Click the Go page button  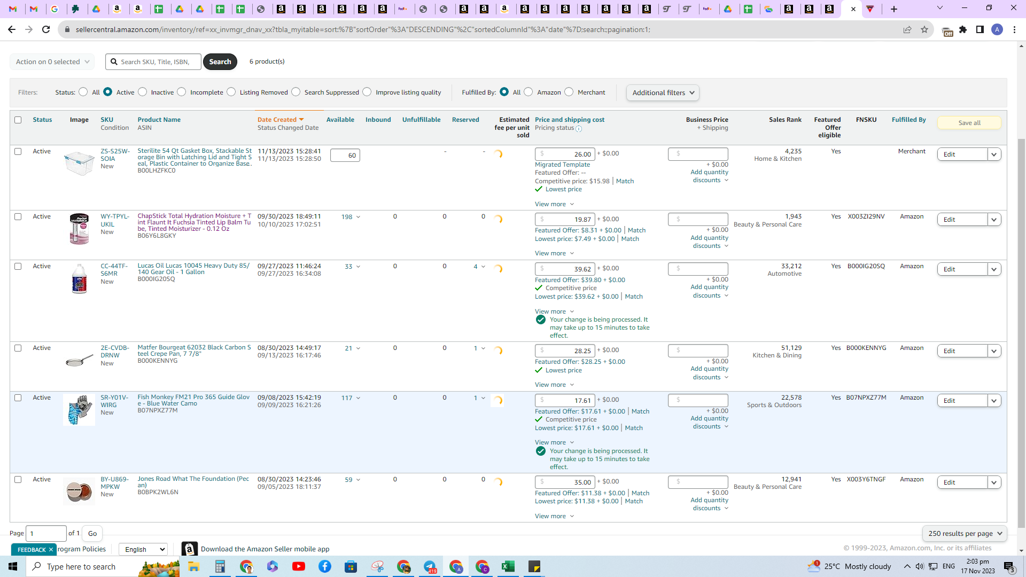click(92, 533)
